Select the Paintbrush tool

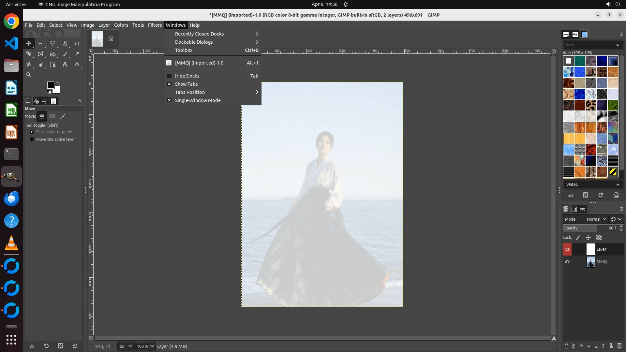coord(65,54)
